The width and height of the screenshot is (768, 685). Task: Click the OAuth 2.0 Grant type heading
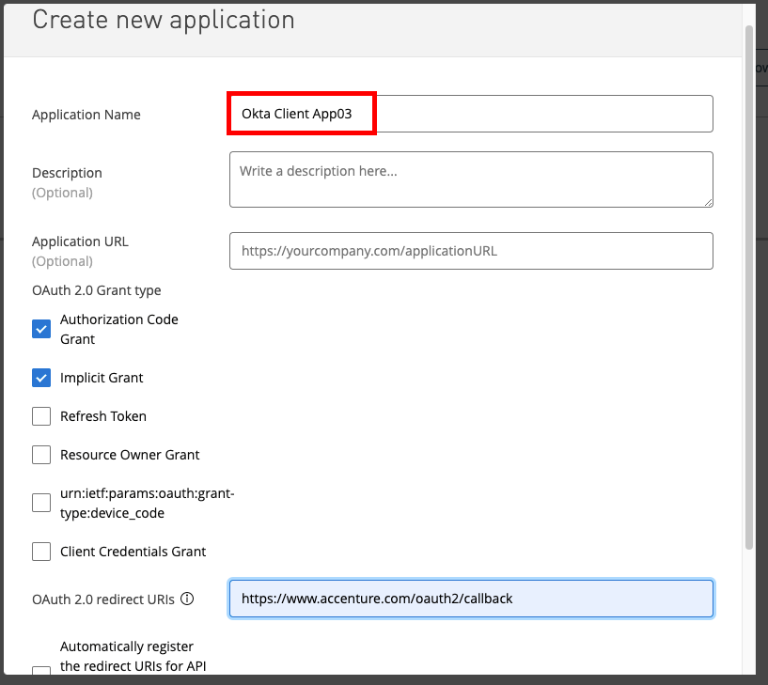(96, 290)
